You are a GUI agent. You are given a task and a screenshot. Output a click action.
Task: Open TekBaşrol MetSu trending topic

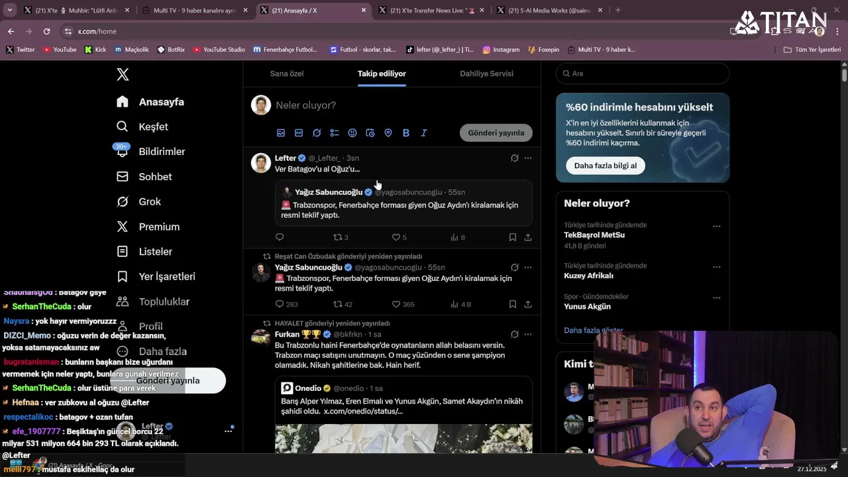594,235
